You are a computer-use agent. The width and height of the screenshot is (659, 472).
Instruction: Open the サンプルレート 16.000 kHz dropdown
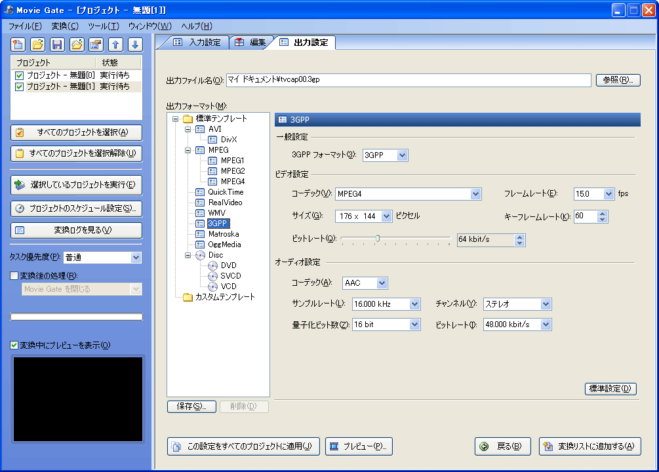point(414,304)
